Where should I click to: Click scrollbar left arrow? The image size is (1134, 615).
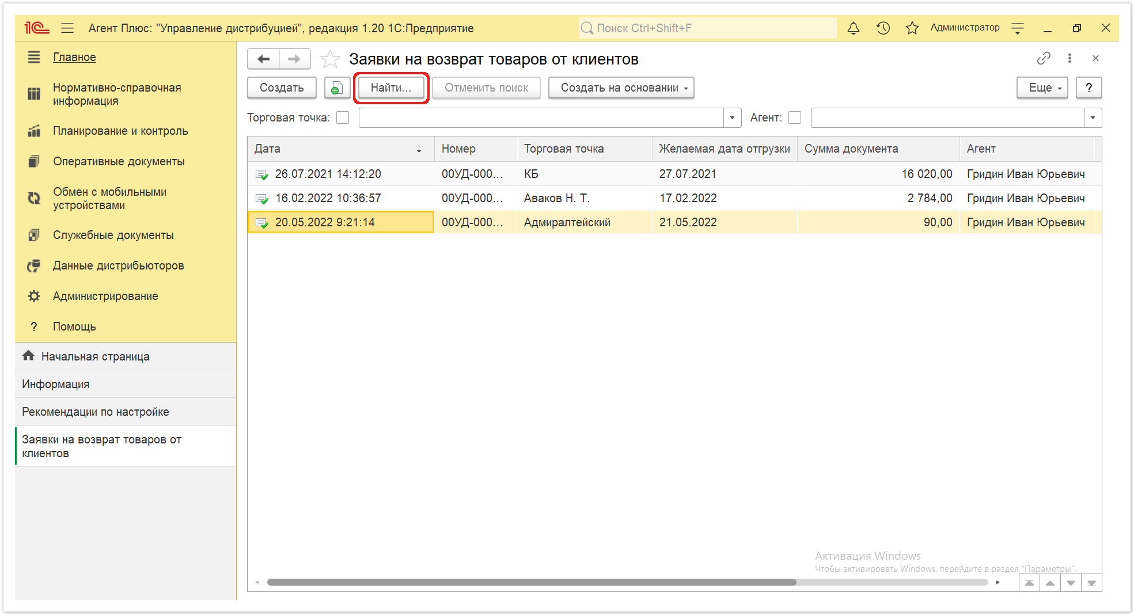[257, 582]
